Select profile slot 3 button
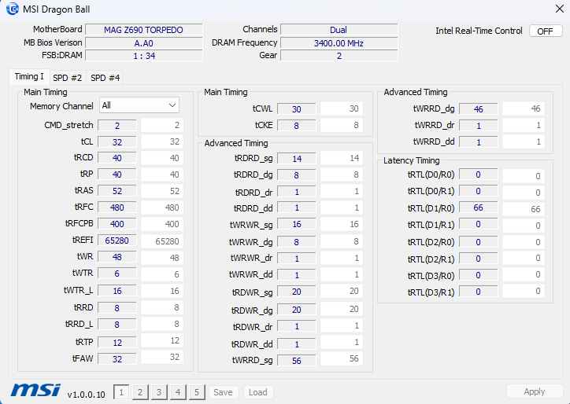 pos(158,392)
